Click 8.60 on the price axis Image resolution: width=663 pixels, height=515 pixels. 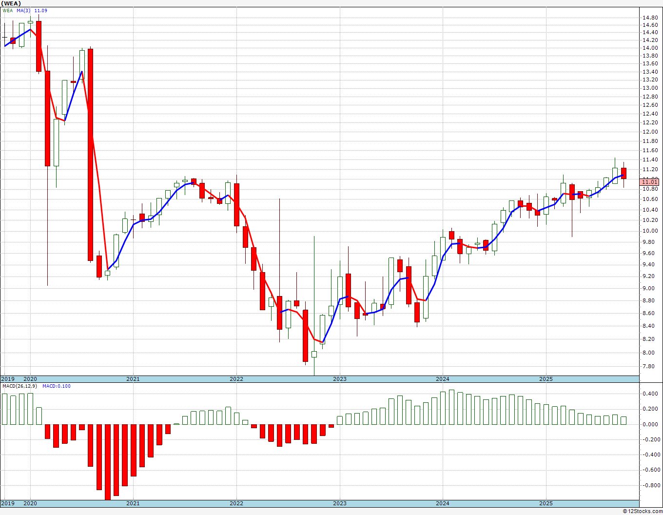coord(649,313)
